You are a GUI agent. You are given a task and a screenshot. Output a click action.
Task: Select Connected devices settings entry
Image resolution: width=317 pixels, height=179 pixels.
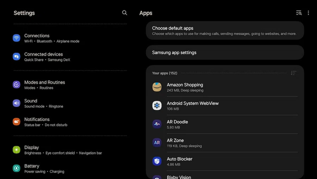70,57
